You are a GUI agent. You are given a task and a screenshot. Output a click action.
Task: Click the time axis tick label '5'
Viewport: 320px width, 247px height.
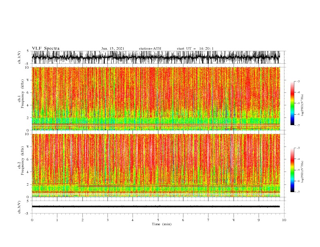(x=158, y=220)
